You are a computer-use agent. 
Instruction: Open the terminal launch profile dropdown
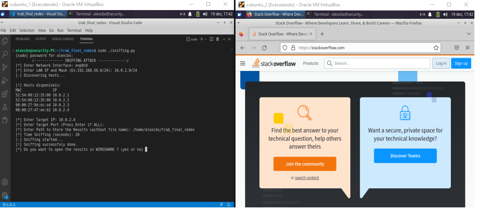[x=206, y=39]
